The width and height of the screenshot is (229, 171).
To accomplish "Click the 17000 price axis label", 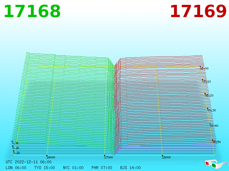I will (x=108, y=157).
